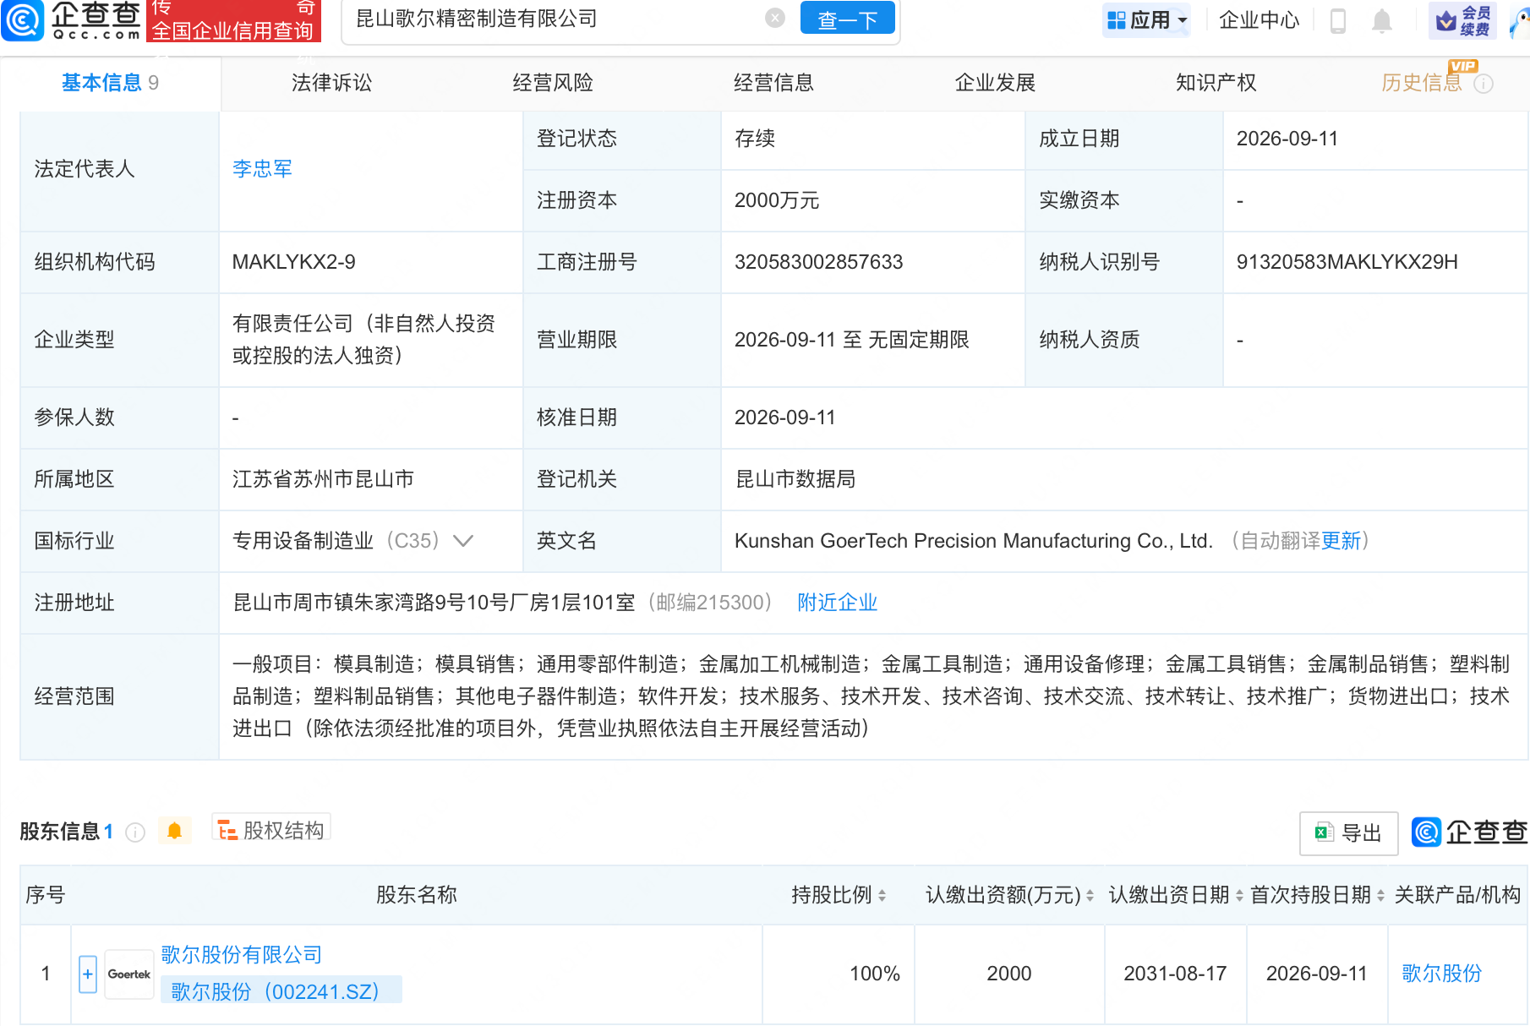
Task: Expand shareholder row with plus icon
Action: (x=88, y=974)
